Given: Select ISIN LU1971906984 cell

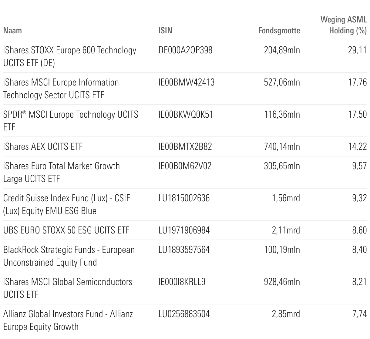Looking at the screenshot, I should pyautogui.click(x=184, y=230).
